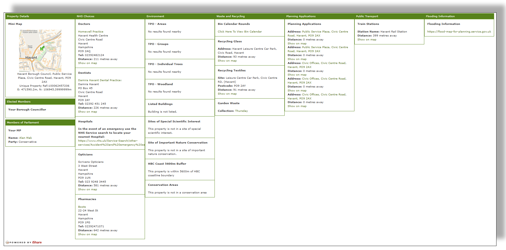Open Damira Havant Dental Practice link

pos(100,80)
